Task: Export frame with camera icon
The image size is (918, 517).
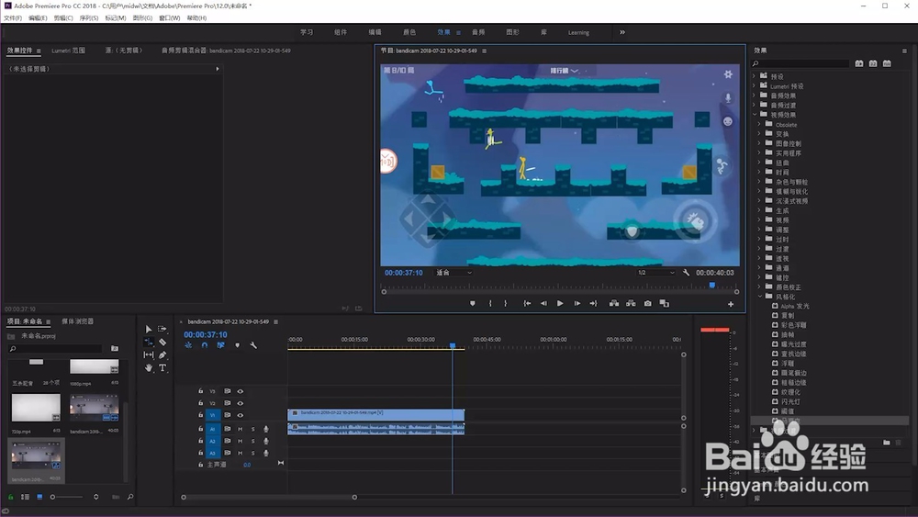Action: (x=647, y=303)
